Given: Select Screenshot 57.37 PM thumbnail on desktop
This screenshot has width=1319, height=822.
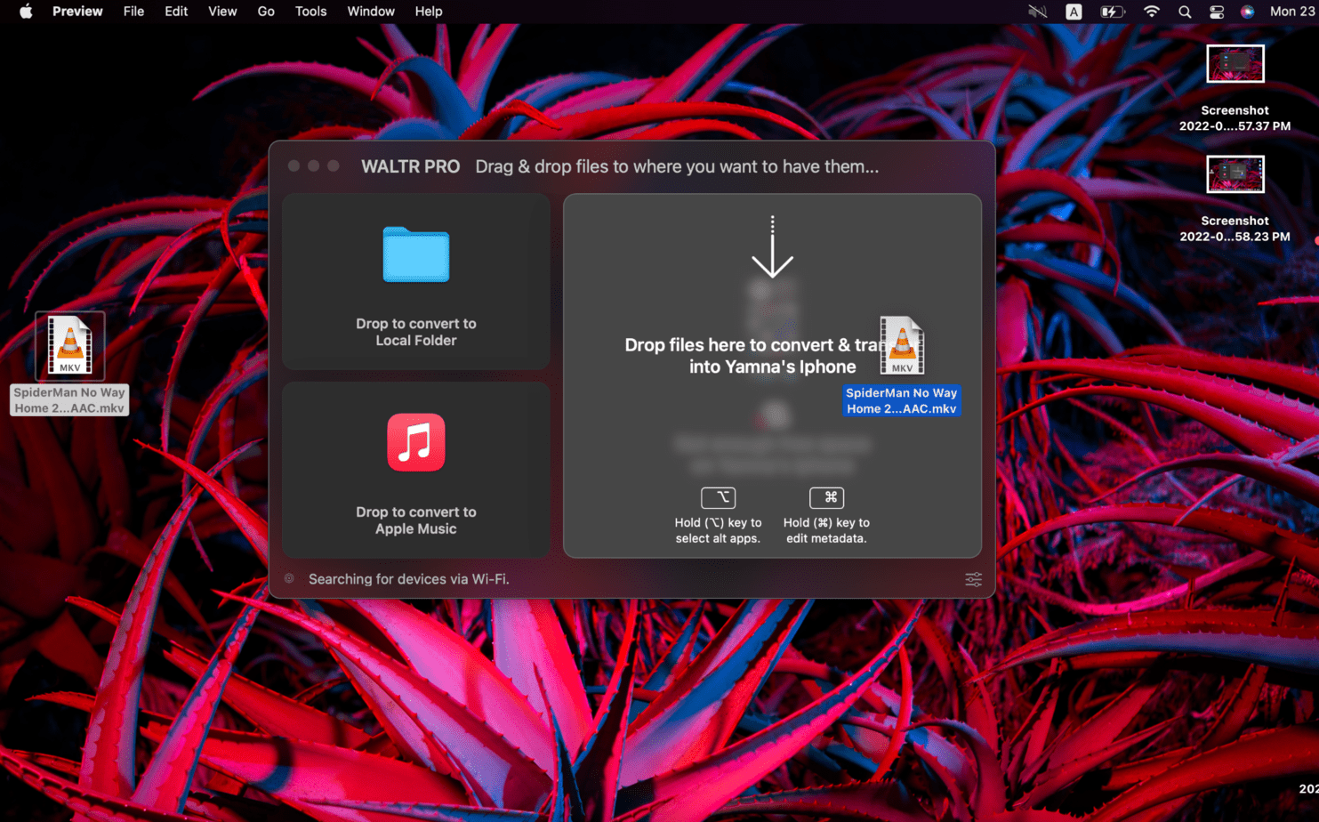Looking at the screenshot, I should pos(1235,63).
